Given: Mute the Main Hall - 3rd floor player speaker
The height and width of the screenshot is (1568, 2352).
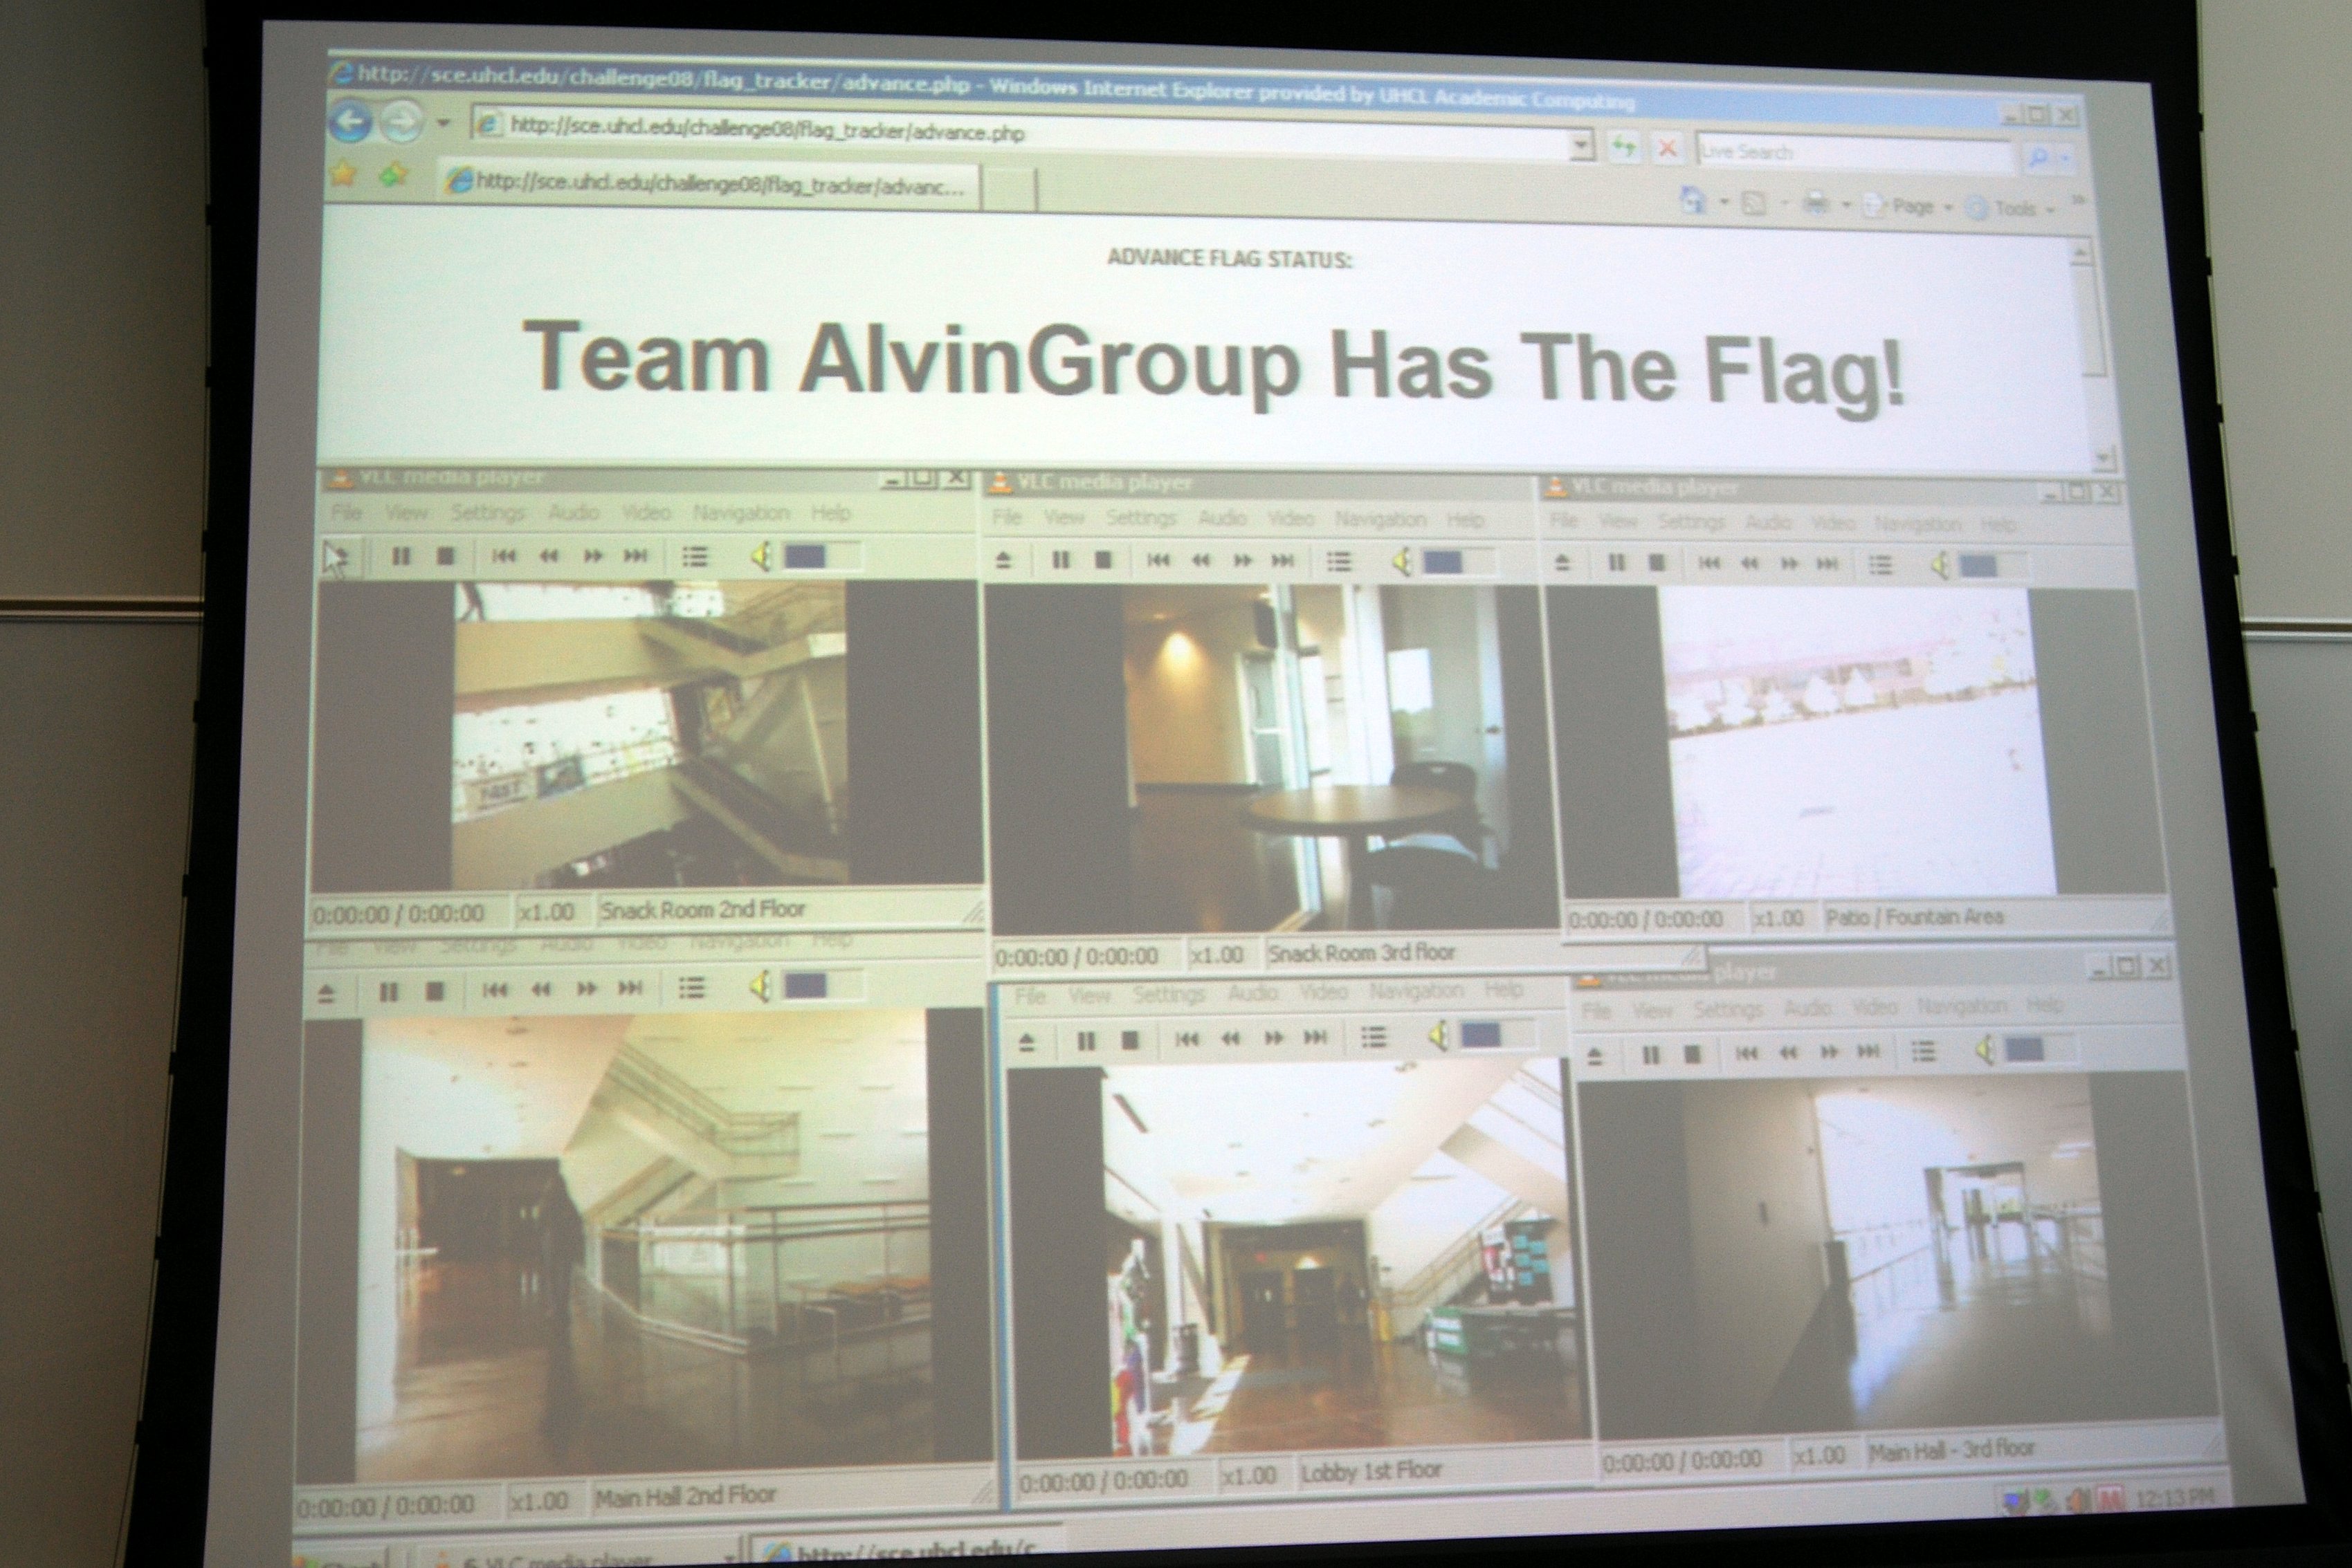Looking at the screenshot, I should tap(1985, 1050).
